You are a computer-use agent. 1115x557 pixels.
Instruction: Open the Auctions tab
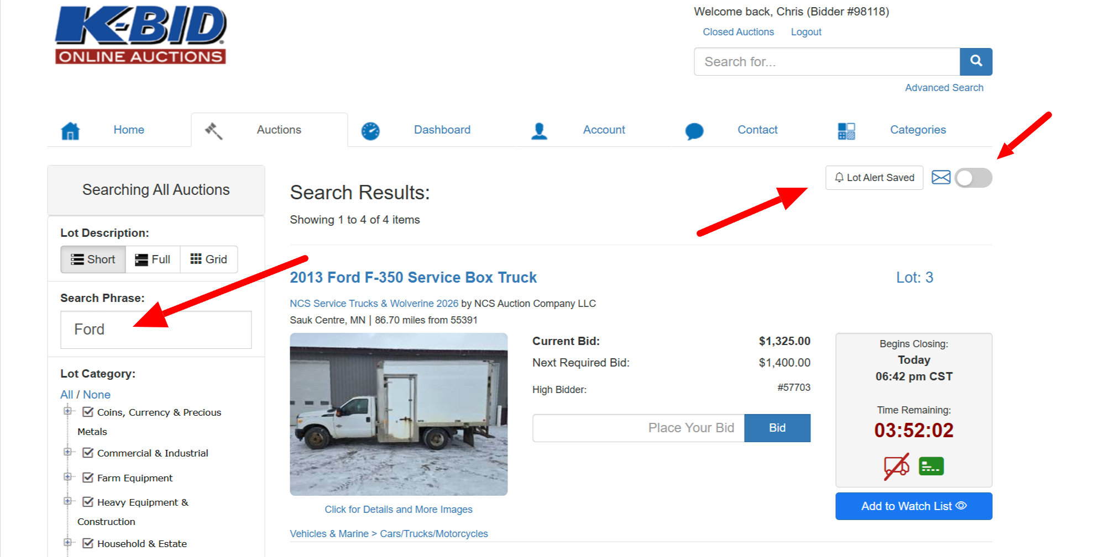[x=269, y=130]
